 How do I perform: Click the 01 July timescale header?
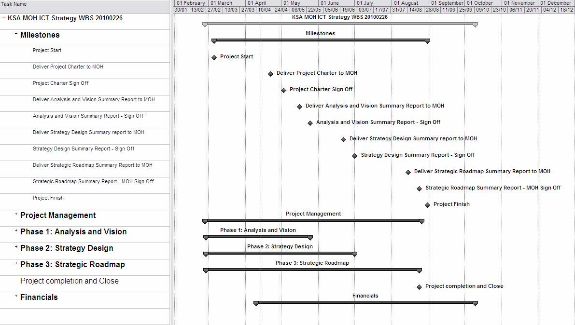373,3
